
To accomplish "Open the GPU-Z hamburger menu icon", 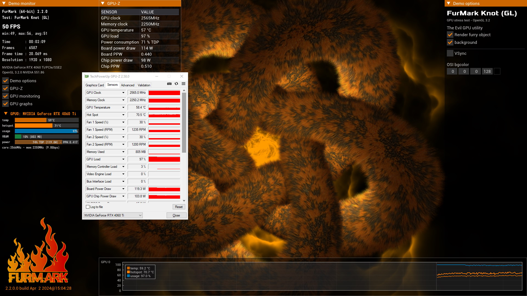I will coord(184,84).
